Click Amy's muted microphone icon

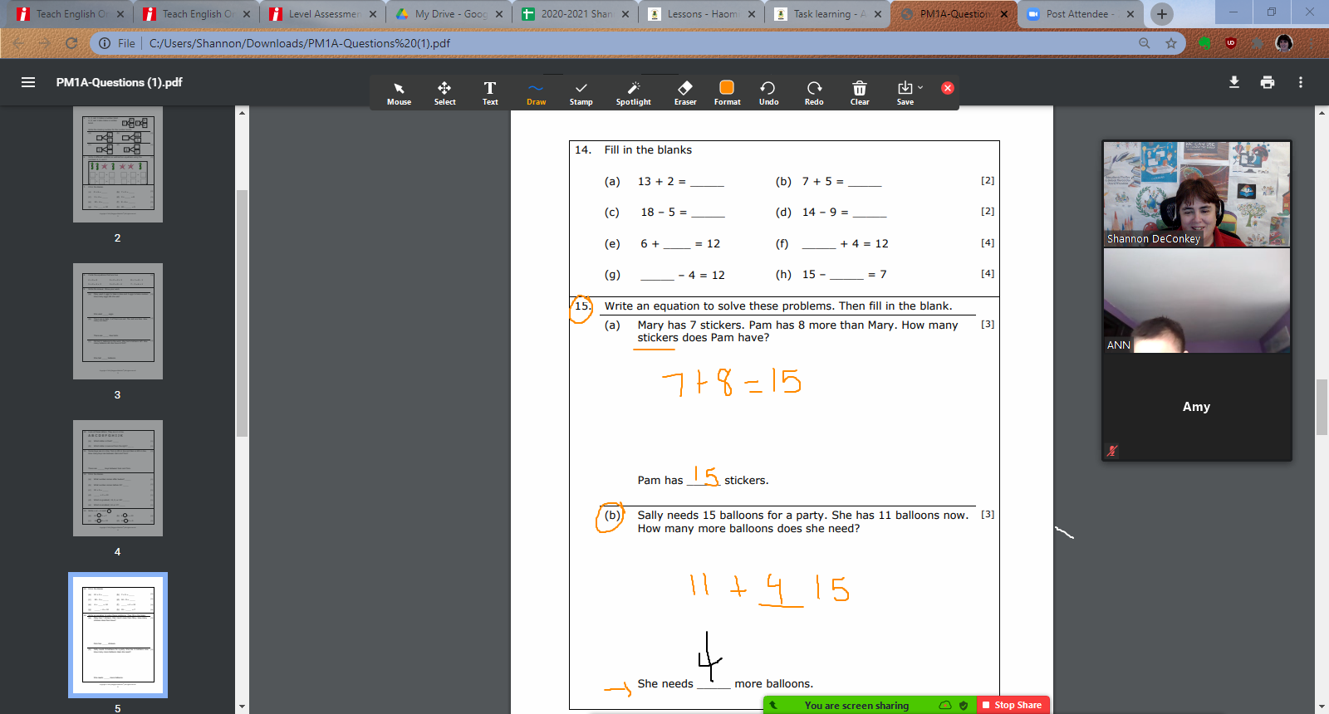1112,451
